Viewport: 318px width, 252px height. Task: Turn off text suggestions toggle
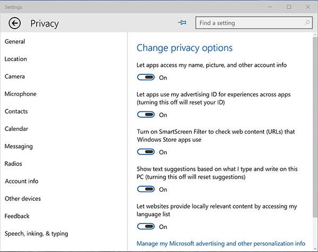tap(146, 189)
